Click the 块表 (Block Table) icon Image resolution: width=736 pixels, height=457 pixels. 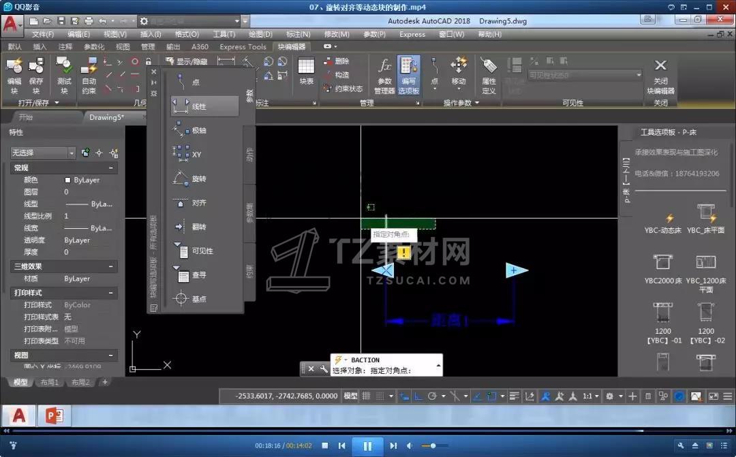[306, 71]
